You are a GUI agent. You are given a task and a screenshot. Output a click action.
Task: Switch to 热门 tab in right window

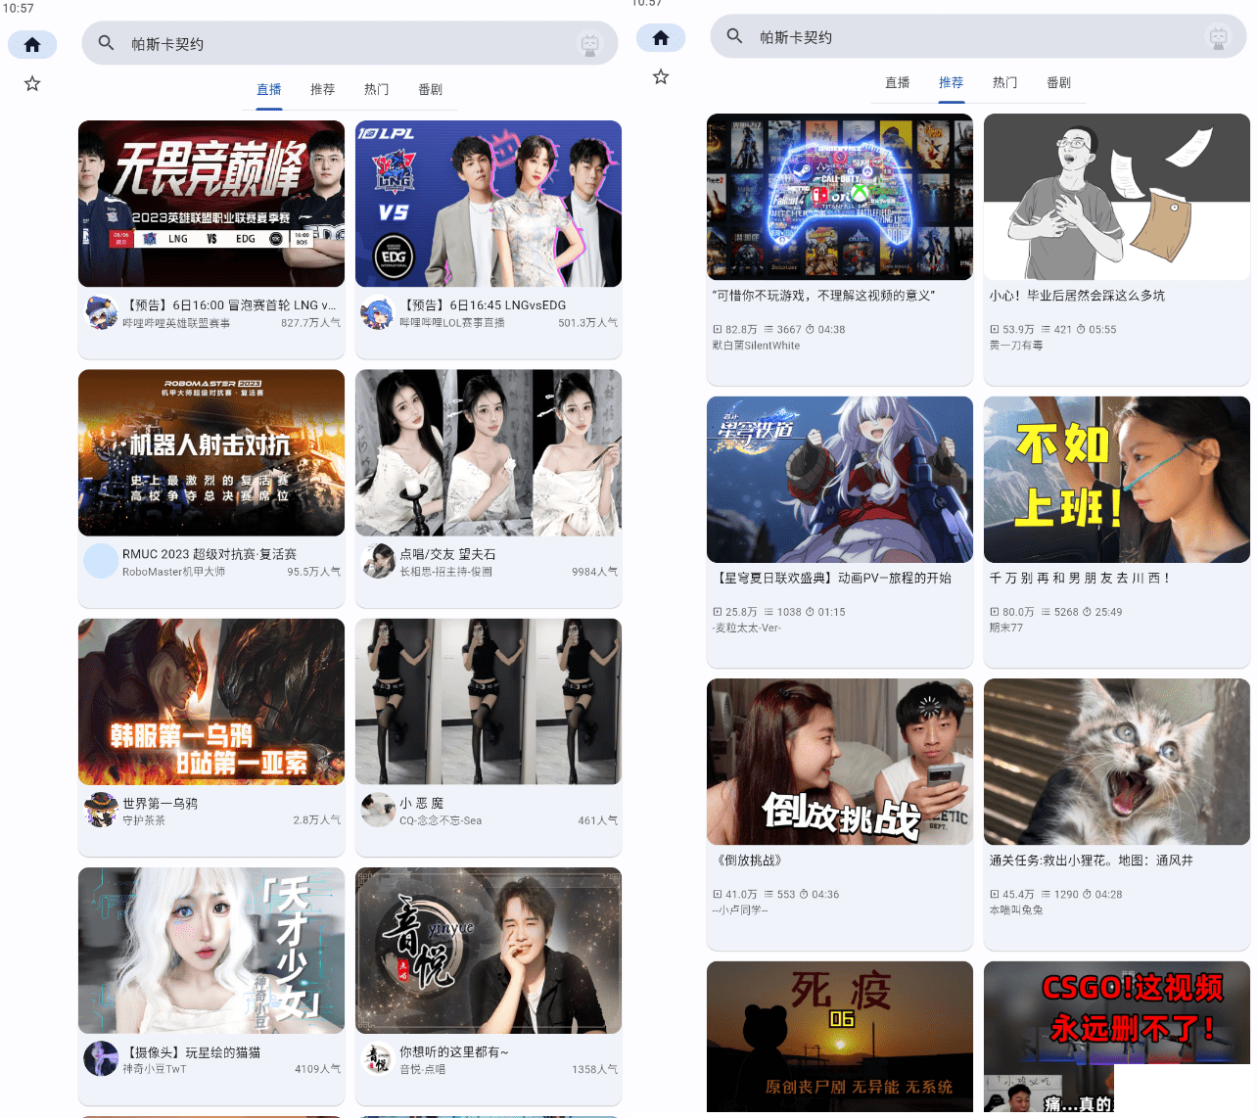1005,82
